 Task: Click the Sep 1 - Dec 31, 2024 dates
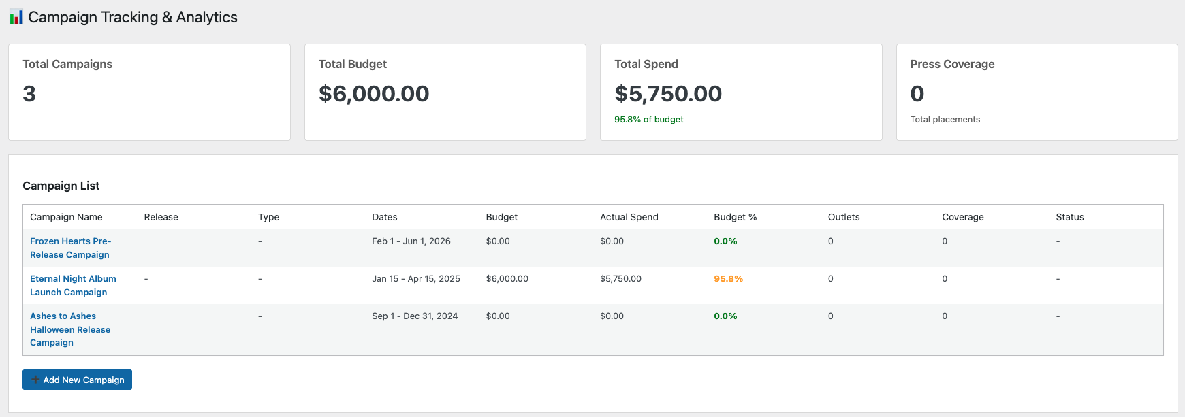[414, 316]
